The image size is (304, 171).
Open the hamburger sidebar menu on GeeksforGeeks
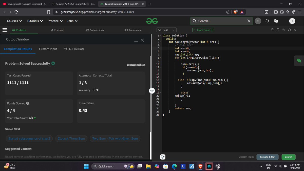tap(4, 30)
